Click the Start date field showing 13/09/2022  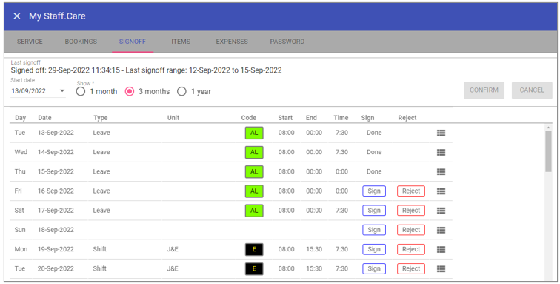click(38, 91)
